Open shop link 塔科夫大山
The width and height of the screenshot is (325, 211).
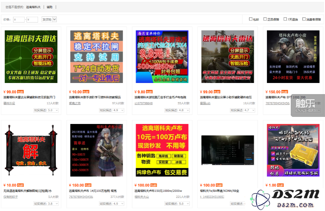(141, 197)
